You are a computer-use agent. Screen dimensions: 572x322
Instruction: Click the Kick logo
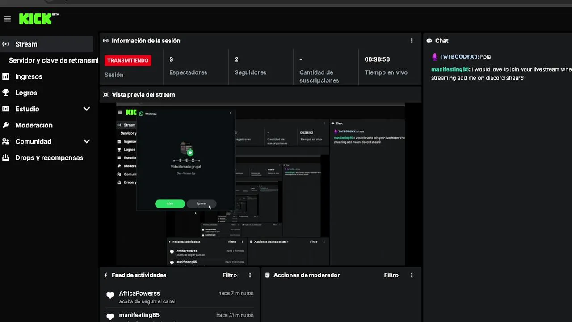tap(38, 18)
